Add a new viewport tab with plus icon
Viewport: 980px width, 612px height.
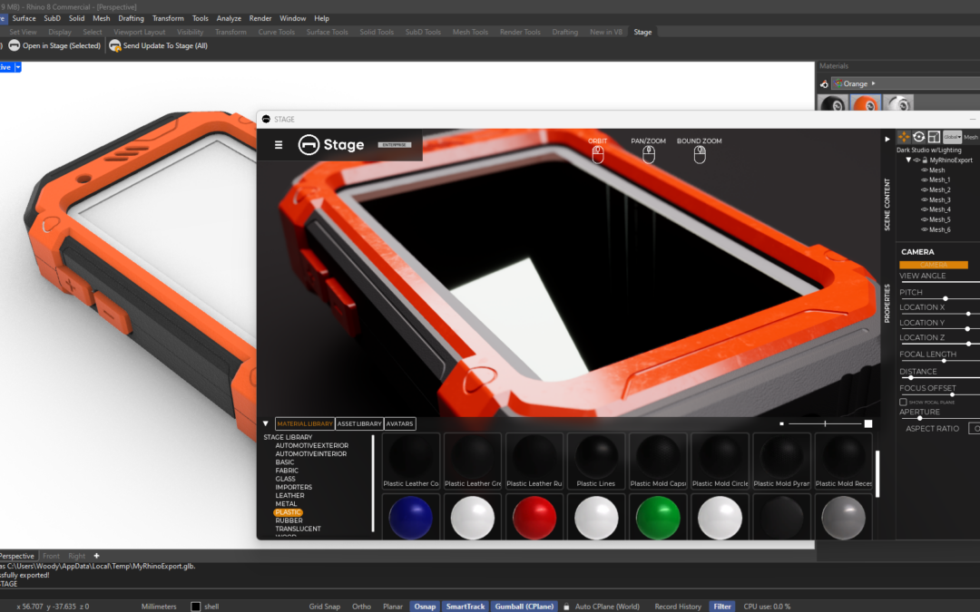(x=96, y=556)
